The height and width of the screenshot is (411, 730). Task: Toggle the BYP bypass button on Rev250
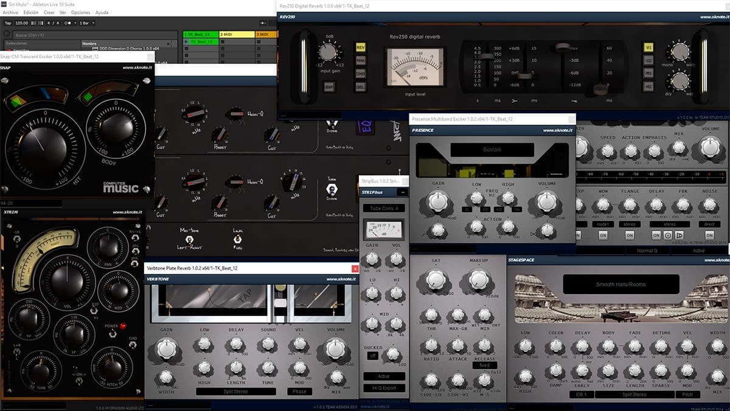328,86
